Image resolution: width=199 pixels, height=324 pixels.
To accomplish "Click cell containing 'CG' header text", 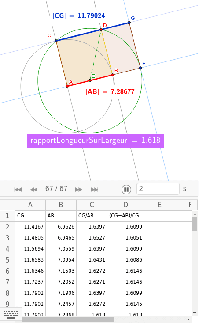I will [30, 216].
